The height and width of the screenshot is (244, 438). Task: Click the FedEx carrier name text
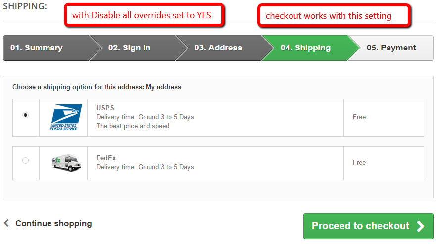pyautogui.click(x=106, y=158)
